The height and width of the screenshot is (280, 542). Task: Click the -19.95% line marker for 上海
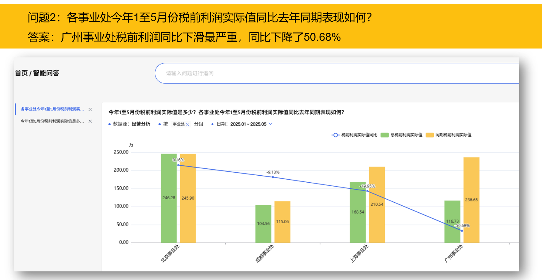coord(367,191)
